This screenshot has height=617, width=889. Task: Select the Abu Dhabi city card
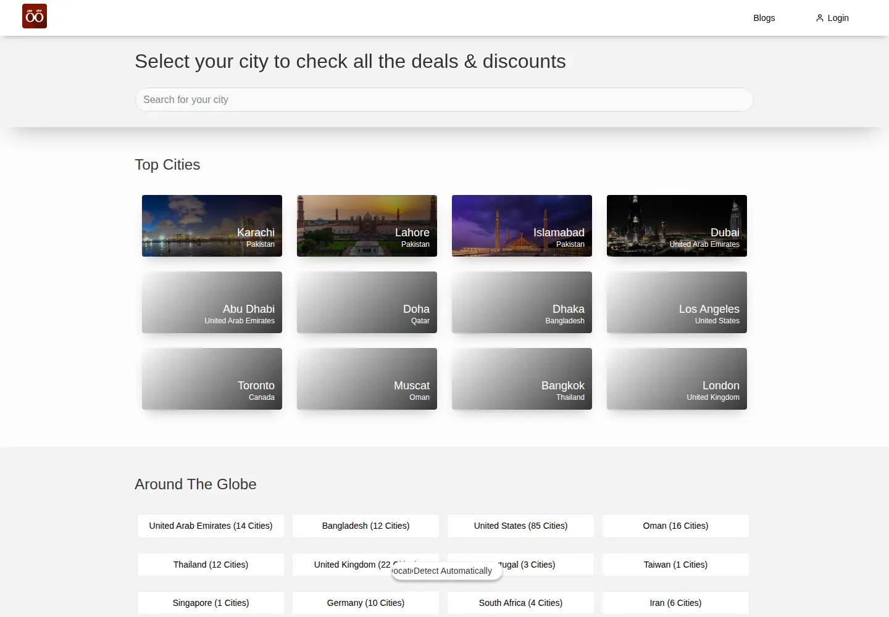click(x=212, y=302)
